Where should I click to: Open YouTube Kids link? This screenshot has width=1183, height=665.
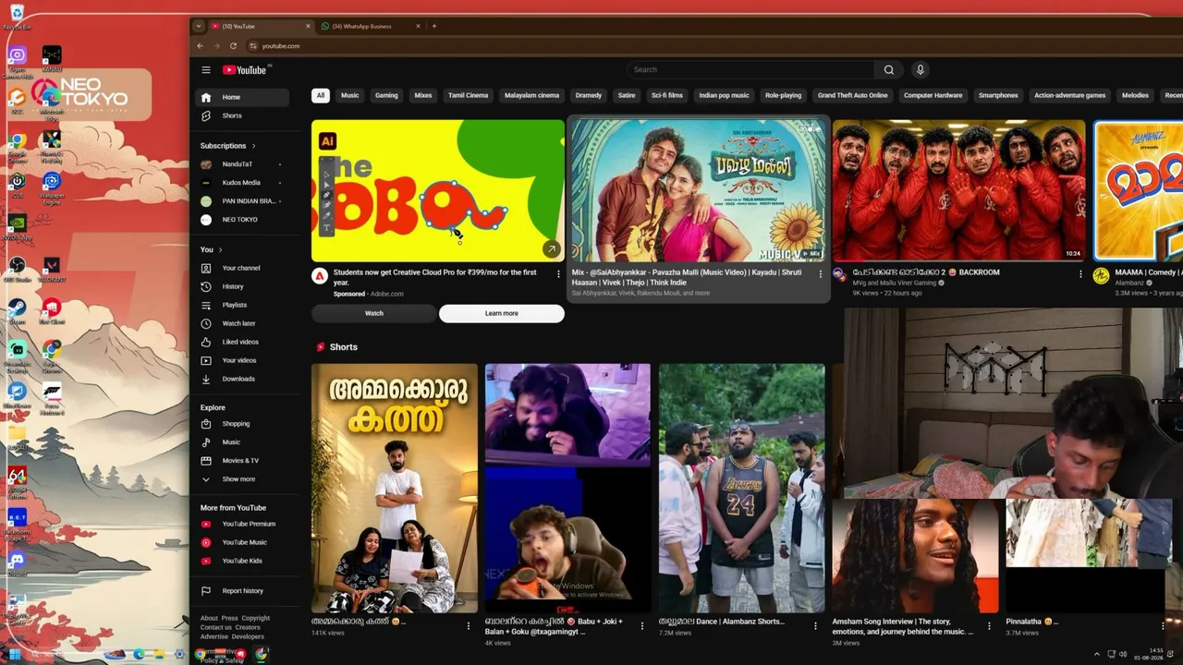tap(242, 561)
